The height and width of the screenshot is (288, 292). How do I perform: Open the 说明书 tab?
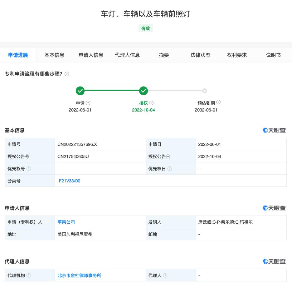tap(273, 55)
